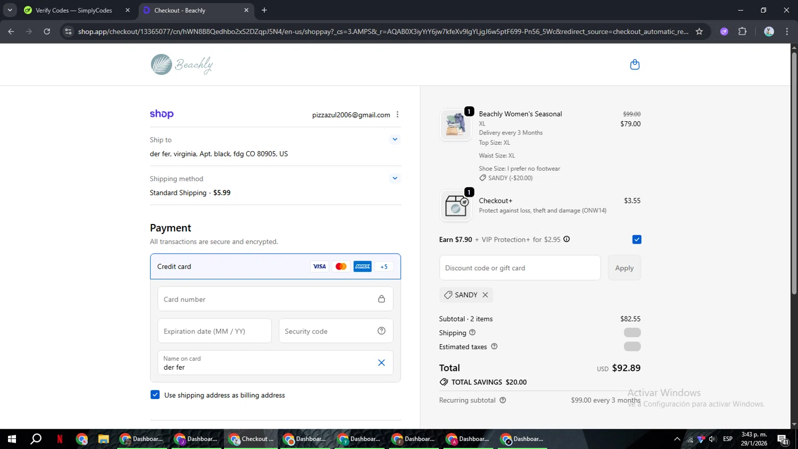Click the purple extension icon in toolbar

(724, 31)
